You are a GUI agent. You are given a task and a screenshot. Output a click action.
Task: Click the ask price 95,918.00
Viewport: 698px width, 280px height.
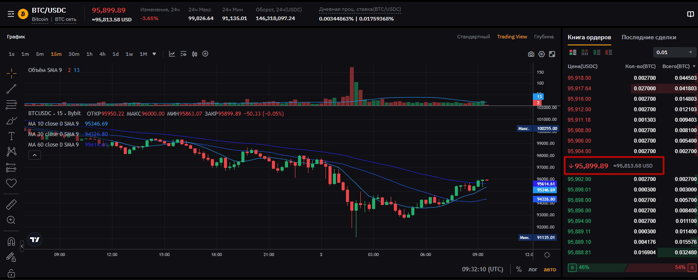[579, 78]
